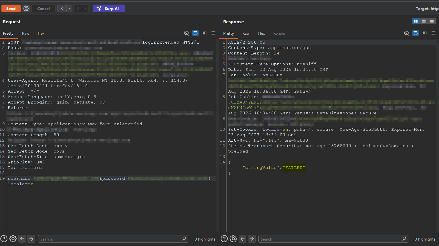
Task: Jump to previous search match in Request
Action: coord(22,239)
